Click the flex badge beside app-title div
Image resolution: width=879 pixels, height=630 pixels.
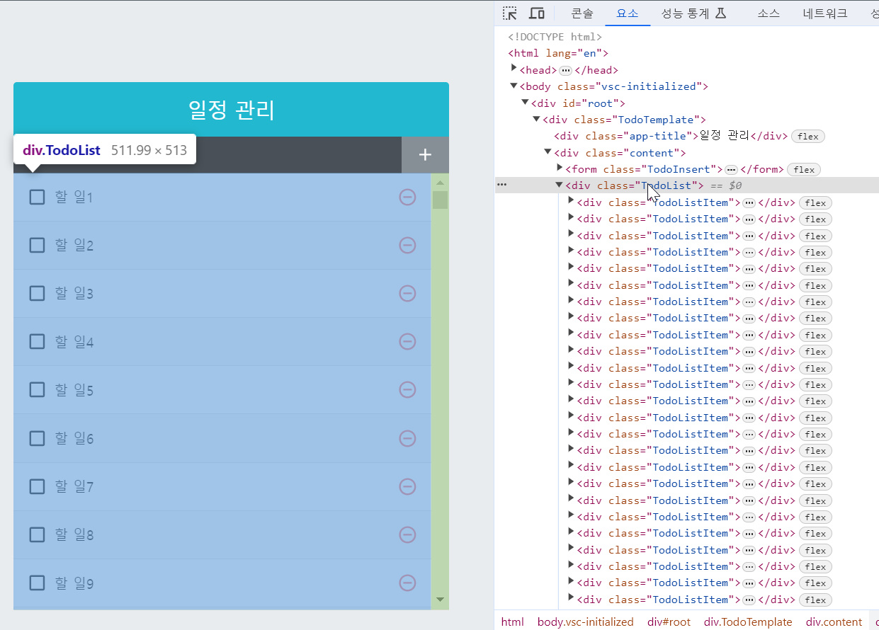[x=807, y=137]
